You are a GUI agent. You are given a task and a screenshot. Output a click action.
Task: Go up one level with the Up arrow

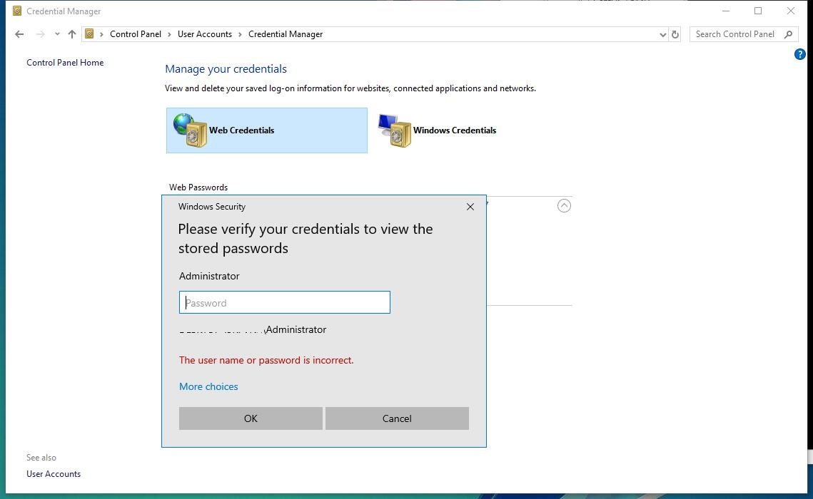[x=72, y=34]
